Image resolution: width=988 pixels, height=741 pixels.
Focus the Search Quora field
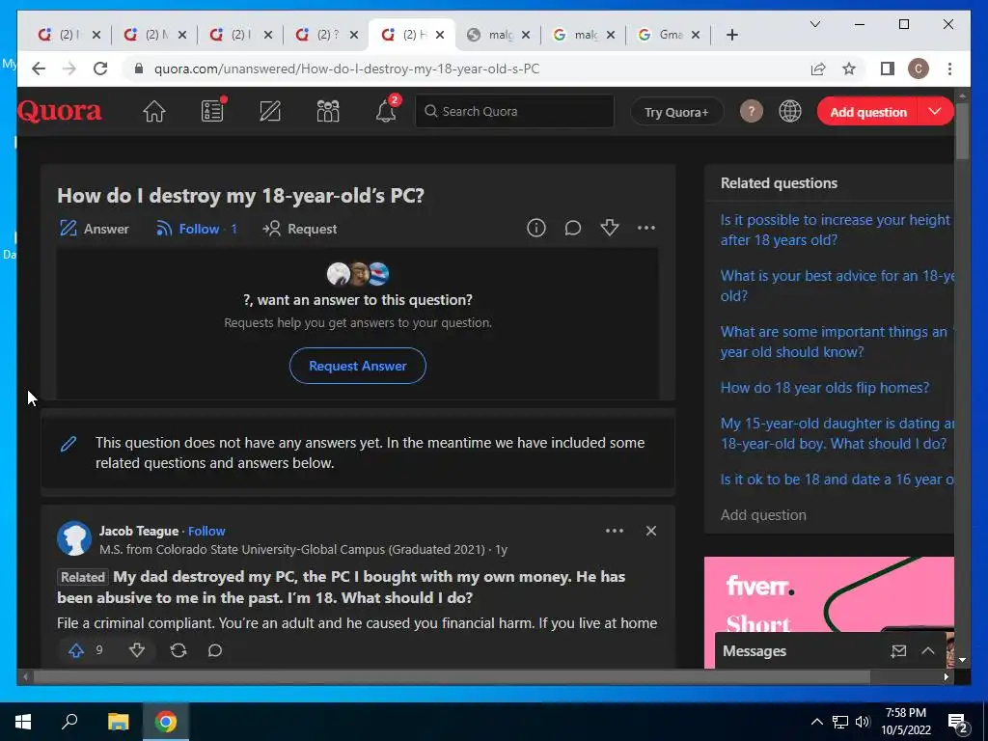(515, 111)
